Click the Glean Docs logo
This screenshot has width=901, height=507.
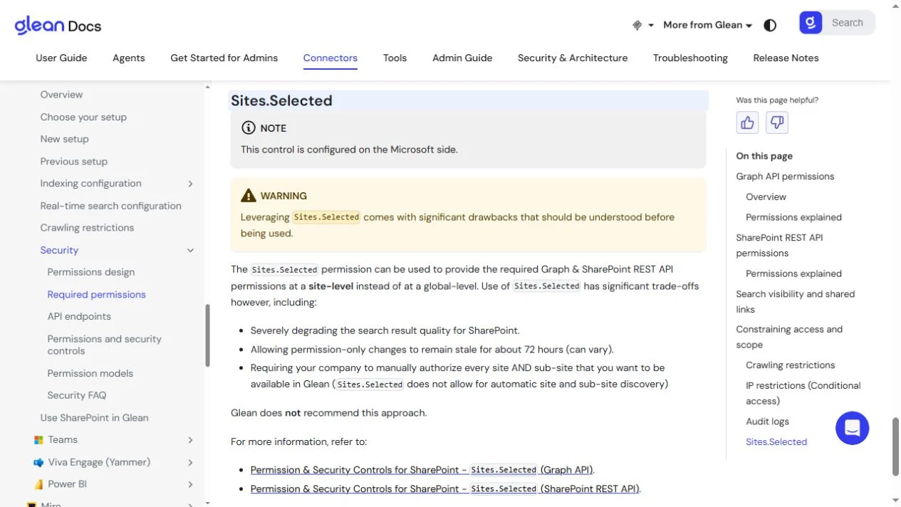click(58, 26)
